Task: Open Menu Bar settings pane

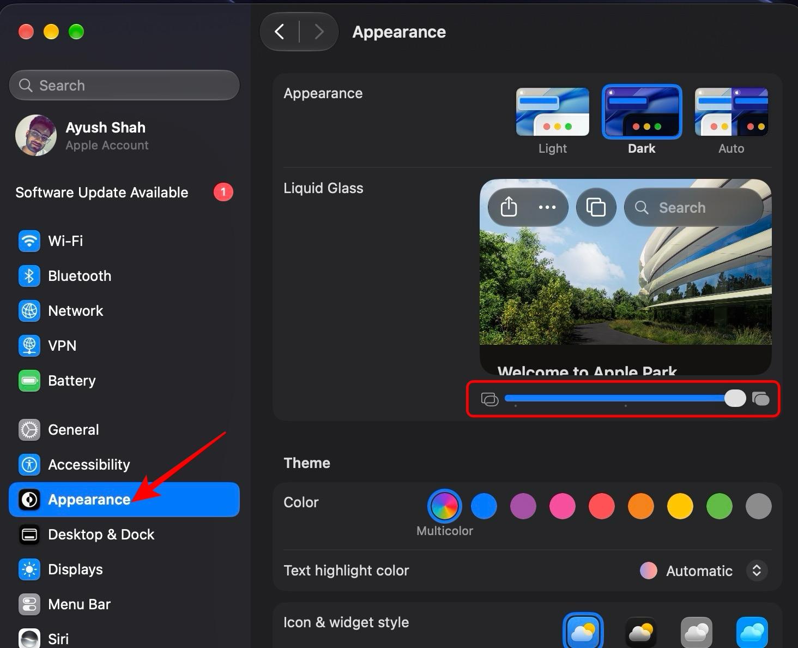Action: (124, 604)
